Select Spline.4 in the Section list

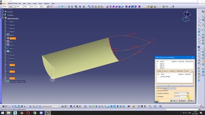coord(162,68)
